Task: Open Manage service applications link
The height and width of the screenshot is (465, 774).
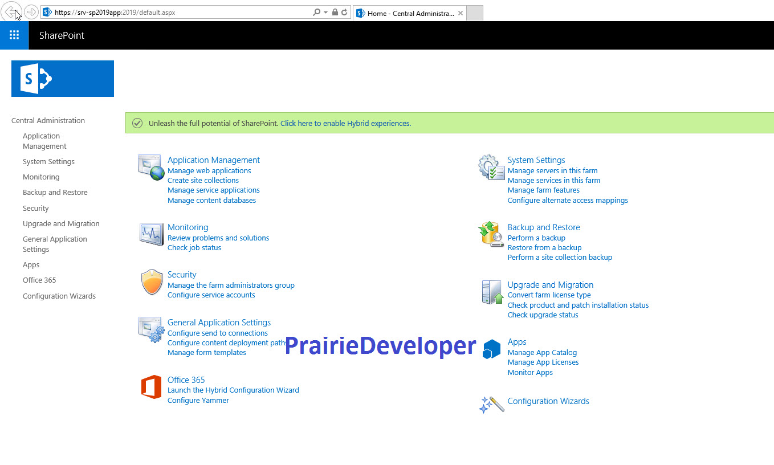Action: pos(214,190)
